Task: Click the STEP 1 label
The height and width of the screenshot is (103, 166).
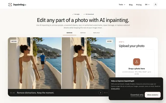Action: [121, 42]
